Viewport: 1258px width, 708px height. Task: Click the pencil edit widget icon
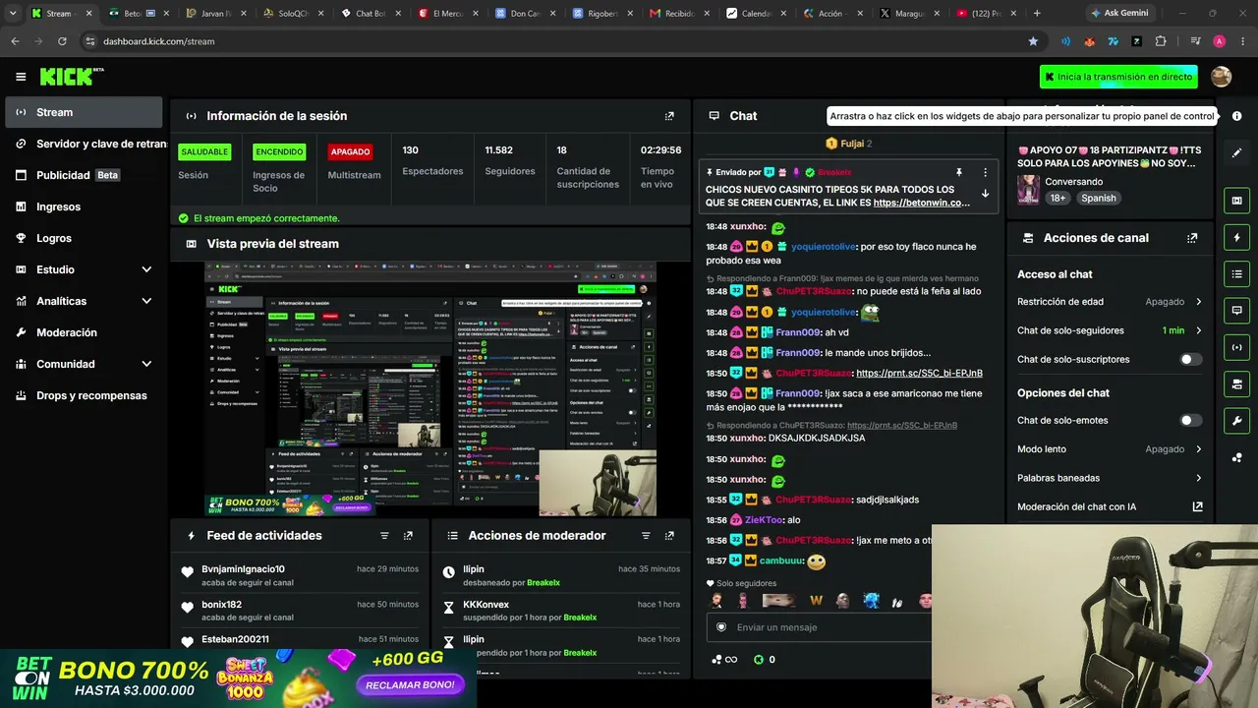(1236, 153)
